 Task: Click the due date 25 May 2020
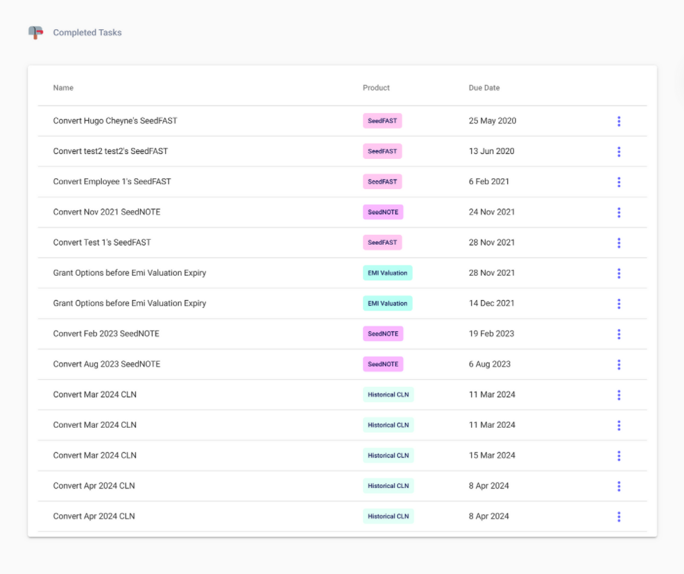pyautogui.click(x=493, y=121)
